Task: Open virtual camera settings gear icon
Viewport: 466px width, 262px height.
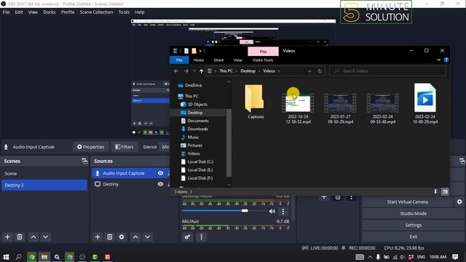Action: [x=459, y=202]
